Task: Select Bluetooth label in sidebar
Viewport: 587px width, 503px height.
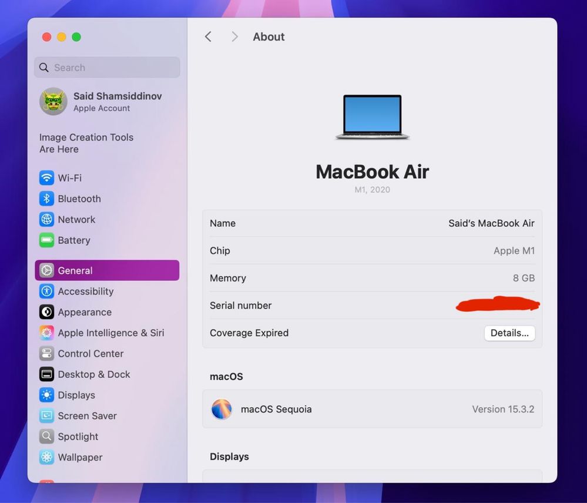Action: pyautogui.click(x=79, y=199)
